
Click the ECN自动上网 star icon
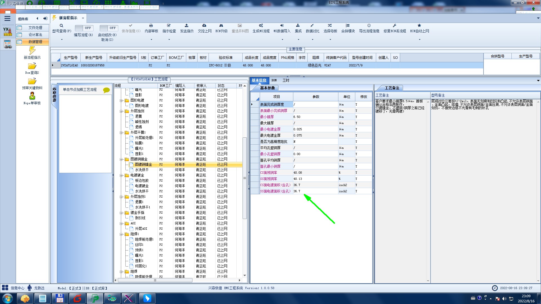(x=419, y=26)
